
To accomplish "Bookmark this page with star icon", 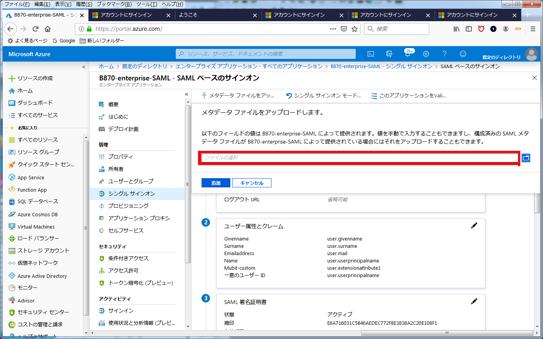I will [355, 29].
